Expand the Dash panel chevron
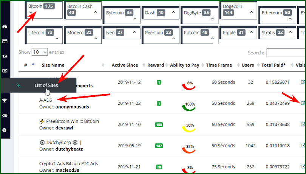Viewport: 306px width, 174px height. 173,12
